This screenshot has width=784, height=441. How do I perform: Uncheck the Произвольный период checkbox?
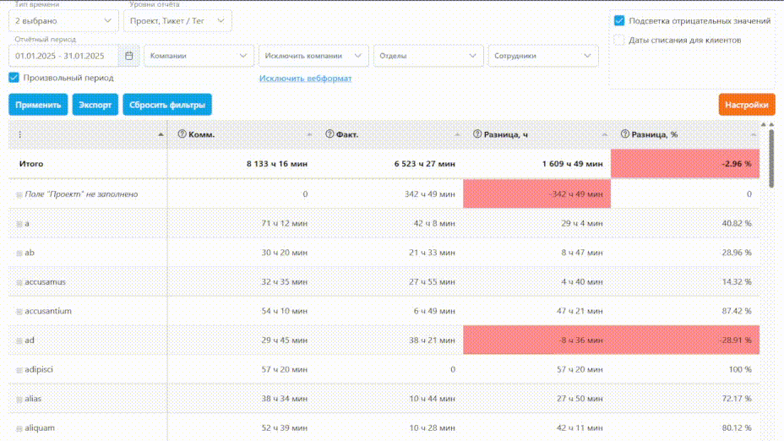pyautogui.click(x=14, y=78)
